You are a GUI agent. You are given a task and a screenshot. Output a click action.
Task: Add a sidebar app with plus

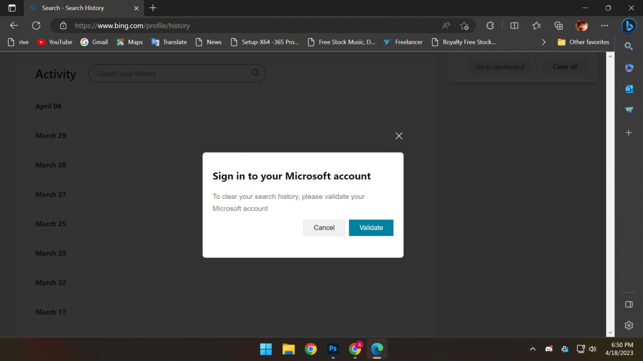(629, 132)
